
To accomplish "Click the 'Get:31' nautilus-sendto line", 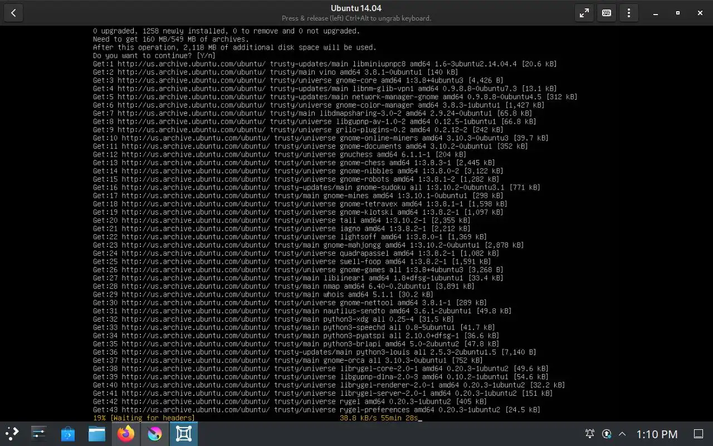I will point(302,311).
